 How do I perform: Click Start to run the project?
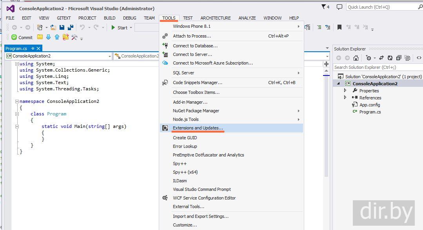click(119, 27)
